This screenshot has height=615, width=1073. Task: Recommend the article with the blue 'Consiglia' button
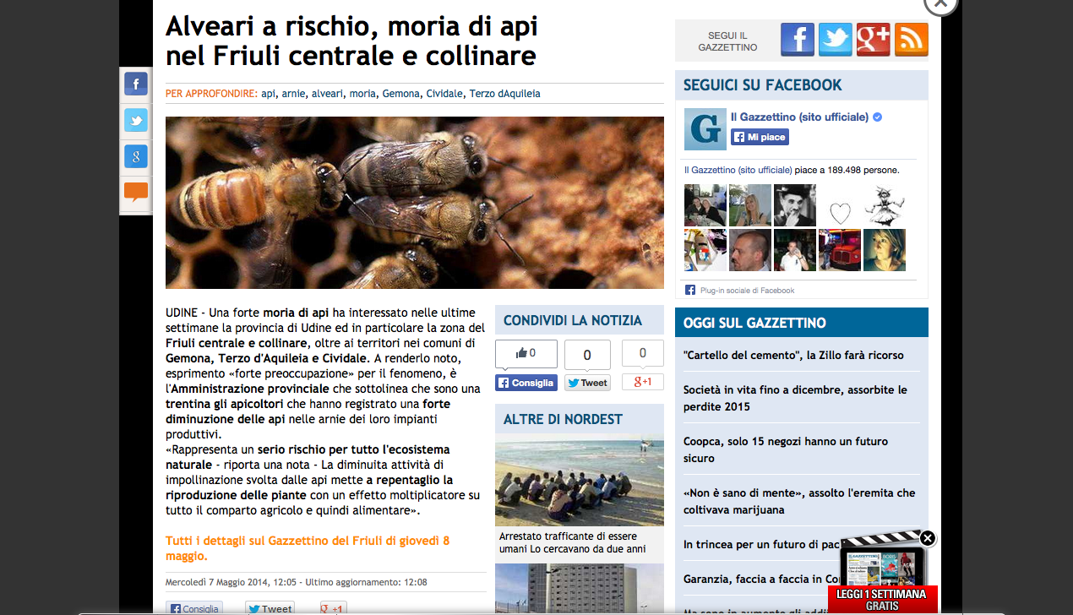[x=526, y=383]
